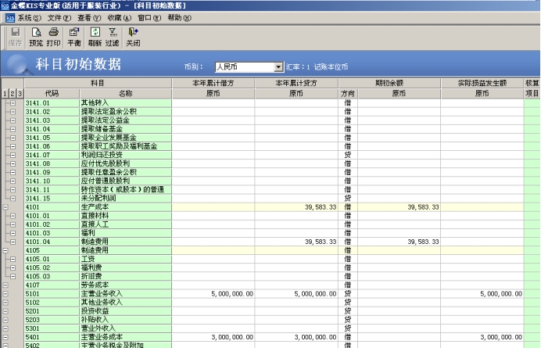The image size is (541, 348).
Task: Click the 3,000,000.00 actual P&L cell of 5401
Action: click(482, 337)
